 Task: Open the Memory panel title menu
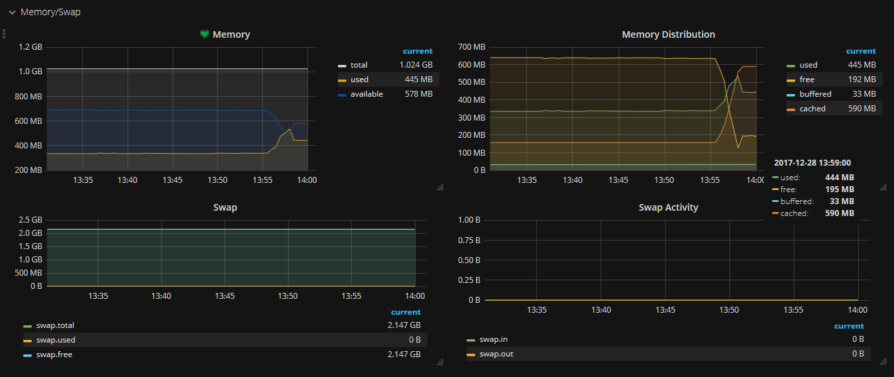231,34
